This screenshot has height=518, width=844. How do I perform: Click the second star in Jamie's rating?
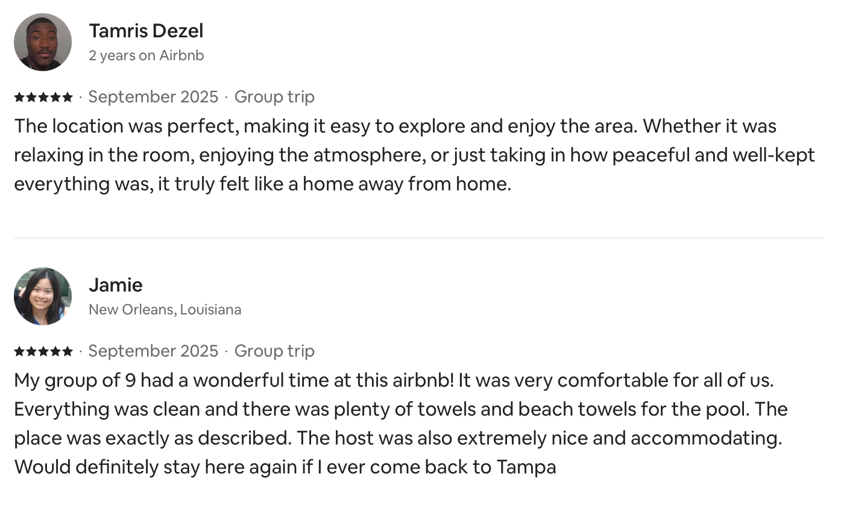pyautogui.click(x=31, y=351)
